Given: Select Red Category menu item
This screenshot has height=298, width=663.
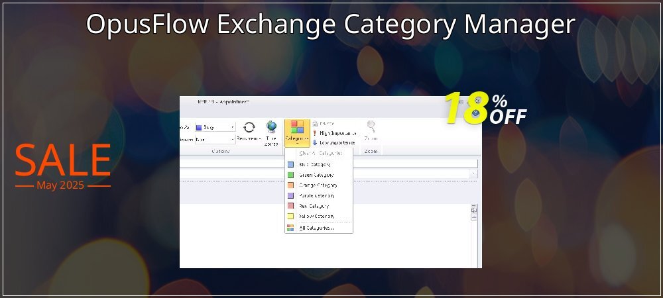Looking at the screenshot, I should (x=319, y=206).
